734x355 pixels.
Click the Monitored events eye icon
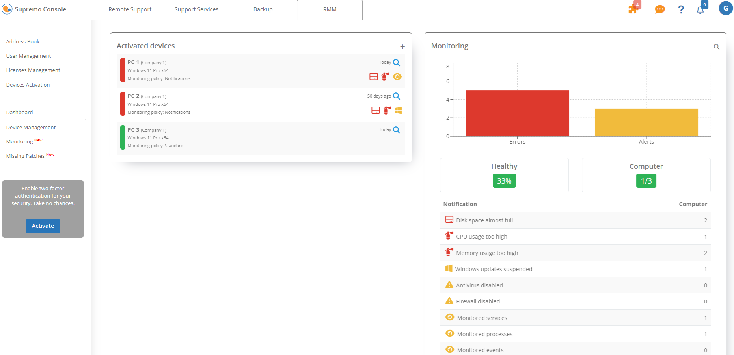point(450,349)
